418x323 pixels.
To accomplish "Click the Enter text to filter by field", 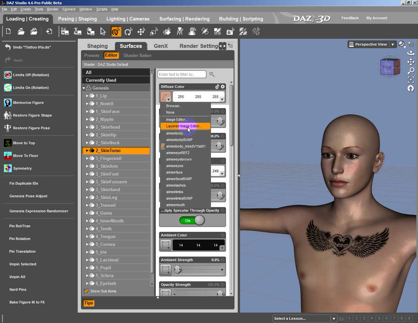I will click(182, 75).
